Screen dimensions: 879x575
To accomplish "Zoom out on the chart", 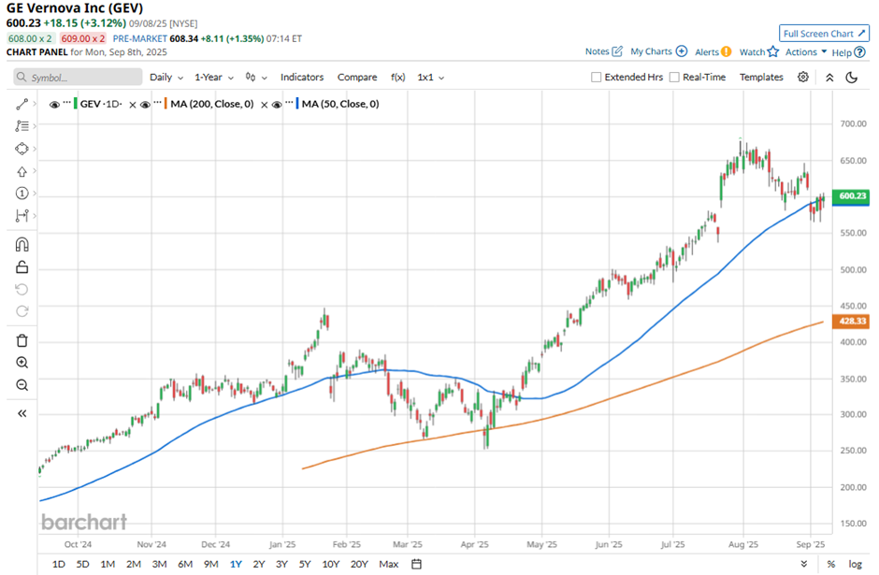I will [22, 385].
